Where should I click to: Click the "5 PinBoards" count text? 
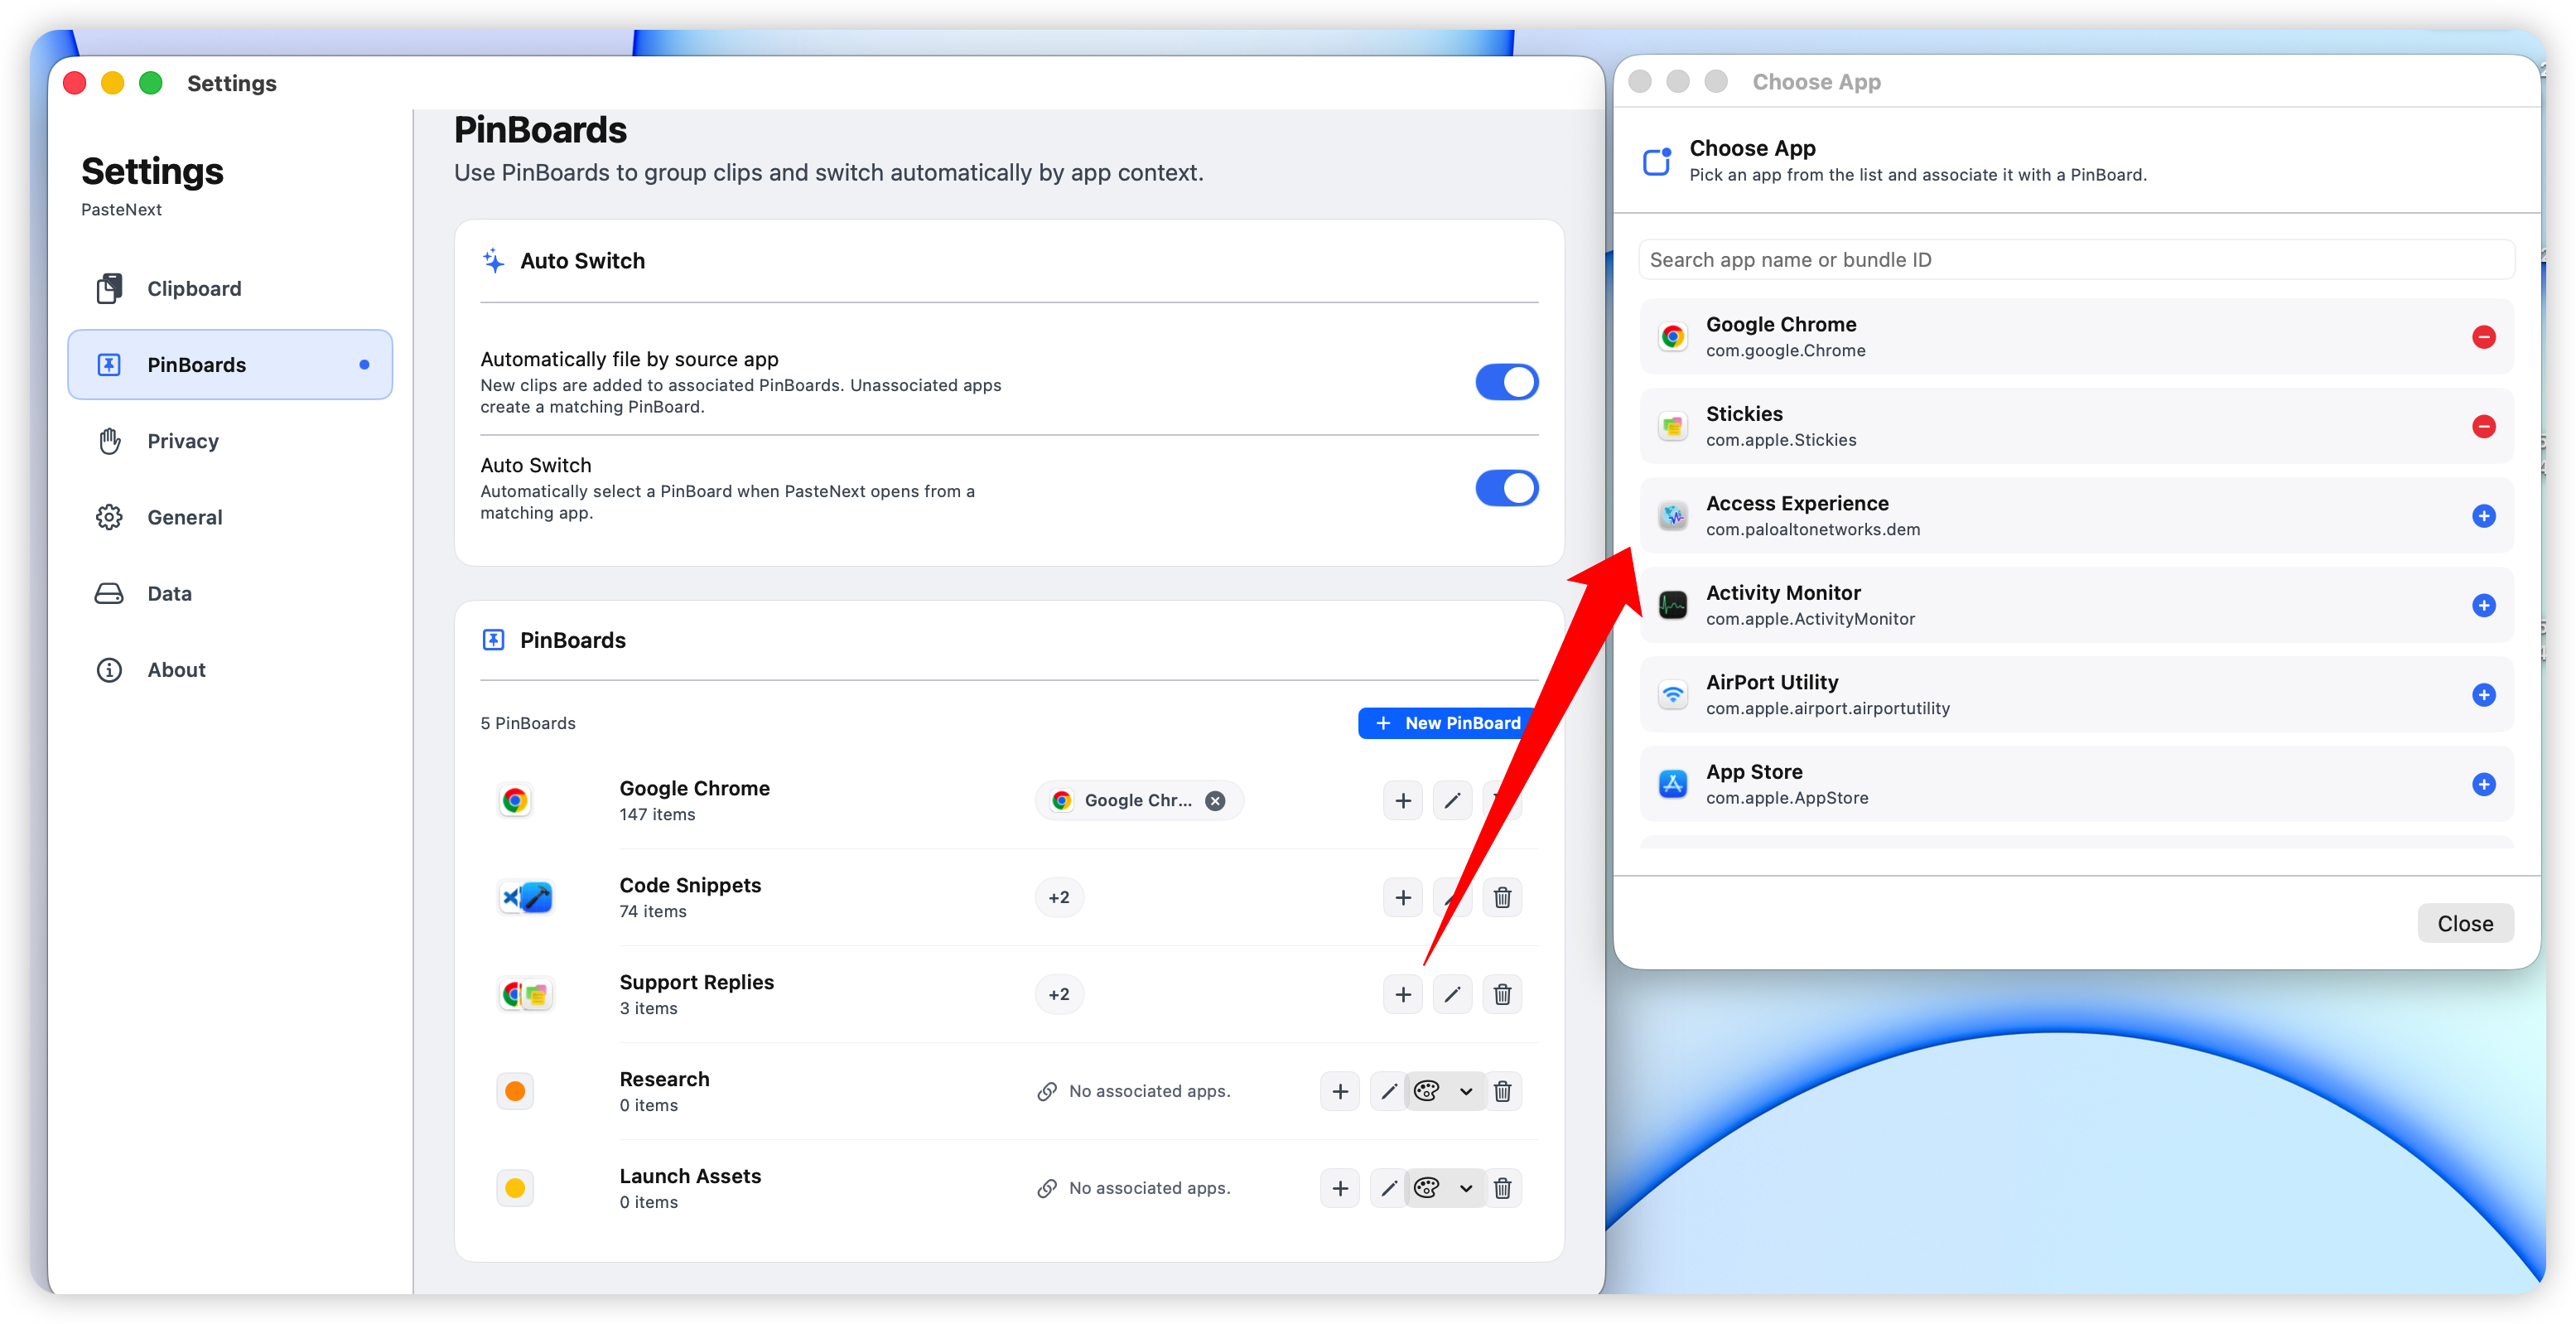click(528, 723)
